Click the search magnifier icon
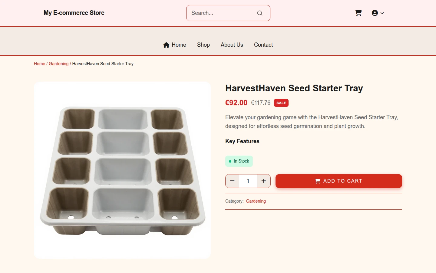The height and width of the screenshot is (273, 436). tap(260, 13)
